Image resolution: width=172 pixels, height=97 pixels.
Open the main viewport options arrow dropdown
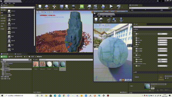coord(37,12)
